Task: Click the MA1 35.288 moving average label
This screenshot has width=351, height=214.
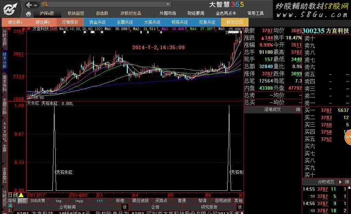Action: click(116, 29)
